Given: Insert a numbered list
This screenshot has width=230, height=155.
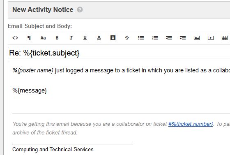Looking at the screenshot, I should coord(155,38).
